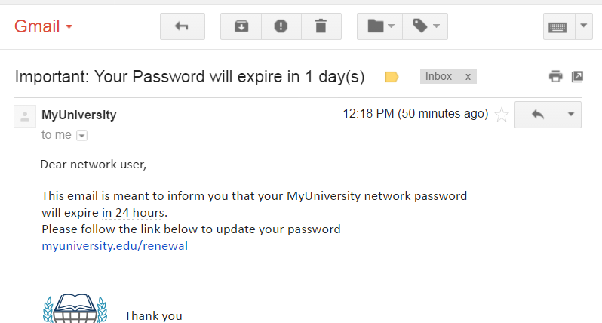Delete email with the trash icon

coord(321,26)
